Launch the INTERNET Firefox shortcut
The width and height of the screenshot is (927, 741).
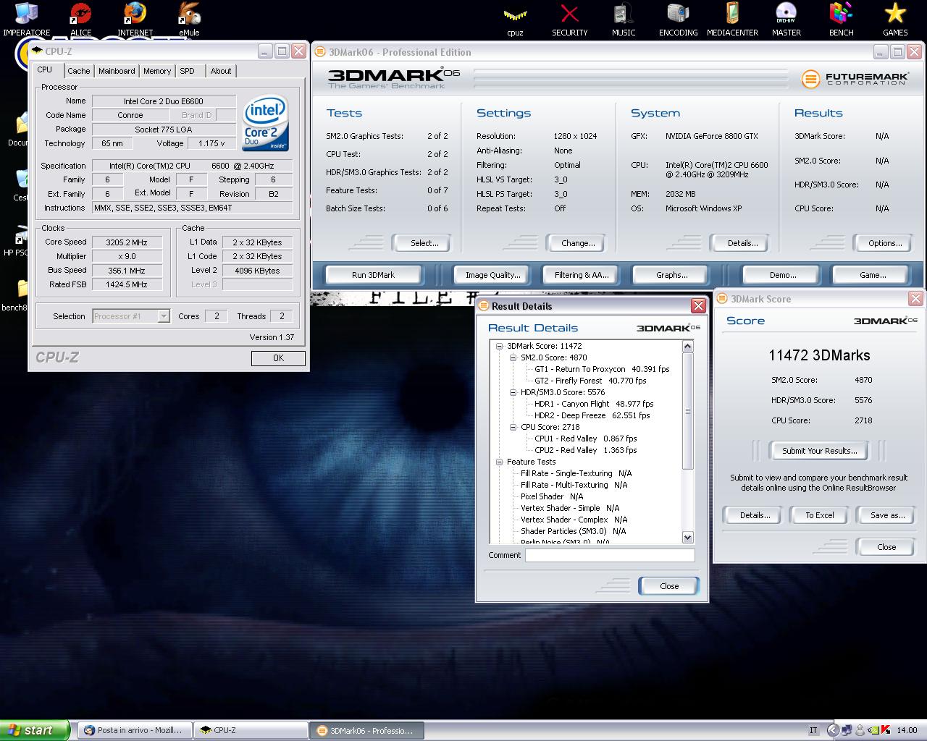pyautogui.click(x=135, y=18)
